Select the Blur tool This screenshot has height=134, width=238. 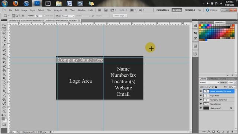(x=4, y=74)
